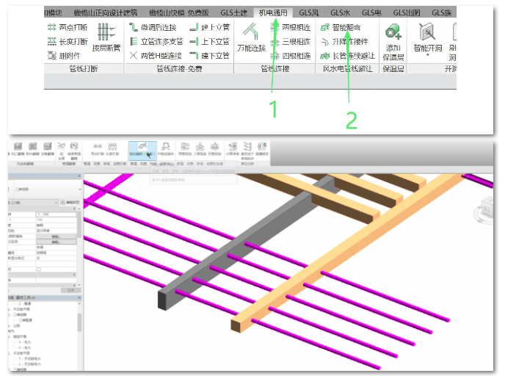Click the 删附件 tool
Image resolution: width=505 pixels, height=376 pixels.
click(x=64, y=55)
